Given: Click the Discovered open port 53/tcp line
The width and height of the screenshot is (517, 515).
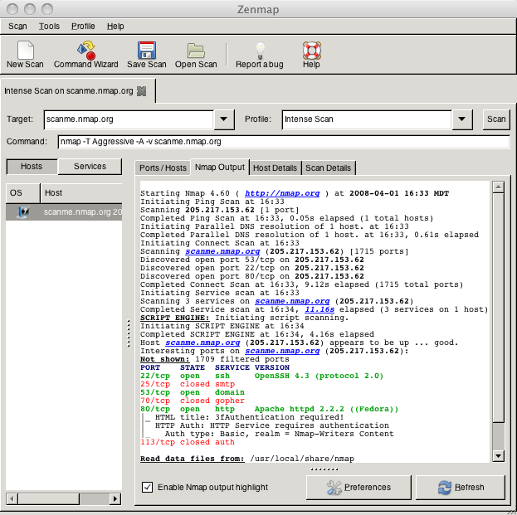Looking at the screenshot, I should [x=252, y=260].
